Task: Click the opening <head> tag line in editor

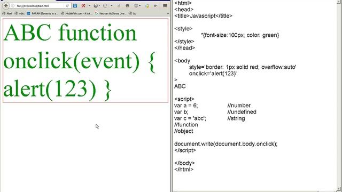Action: click(184, 10)
